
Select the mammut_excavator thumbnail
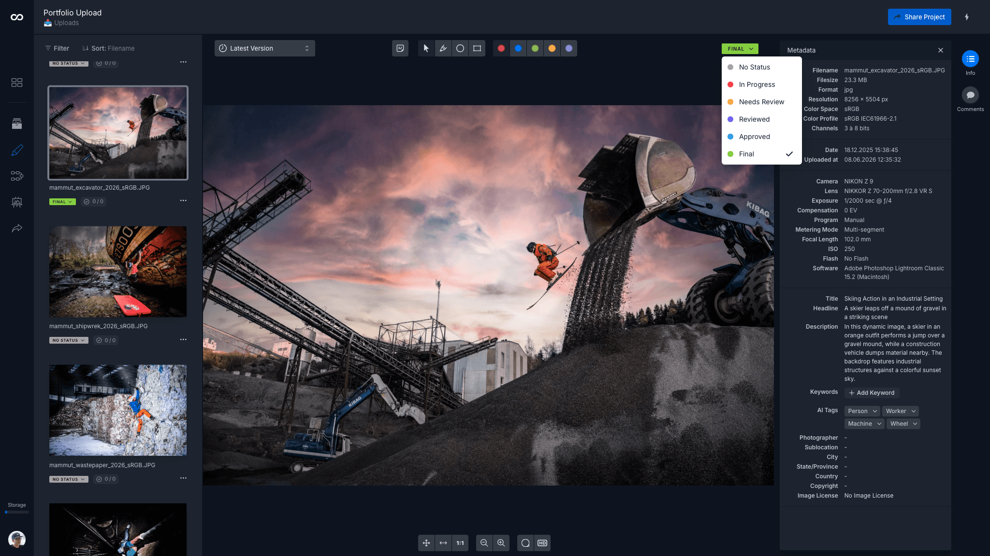(x=118, y=133)
